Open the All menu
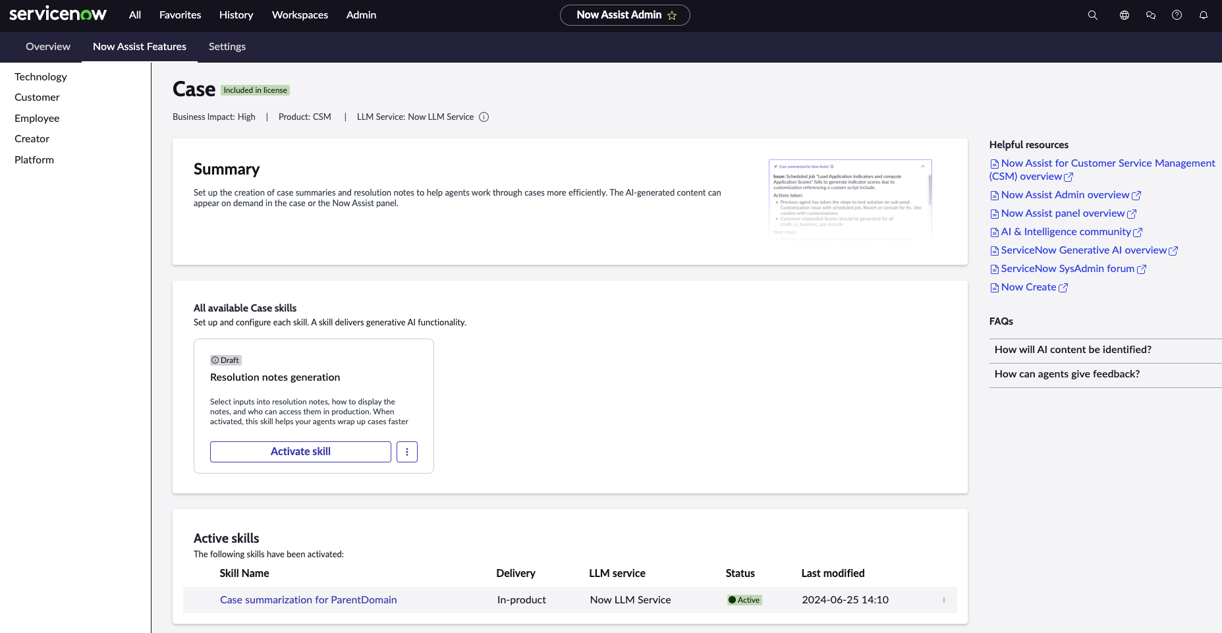 (135, 15)
